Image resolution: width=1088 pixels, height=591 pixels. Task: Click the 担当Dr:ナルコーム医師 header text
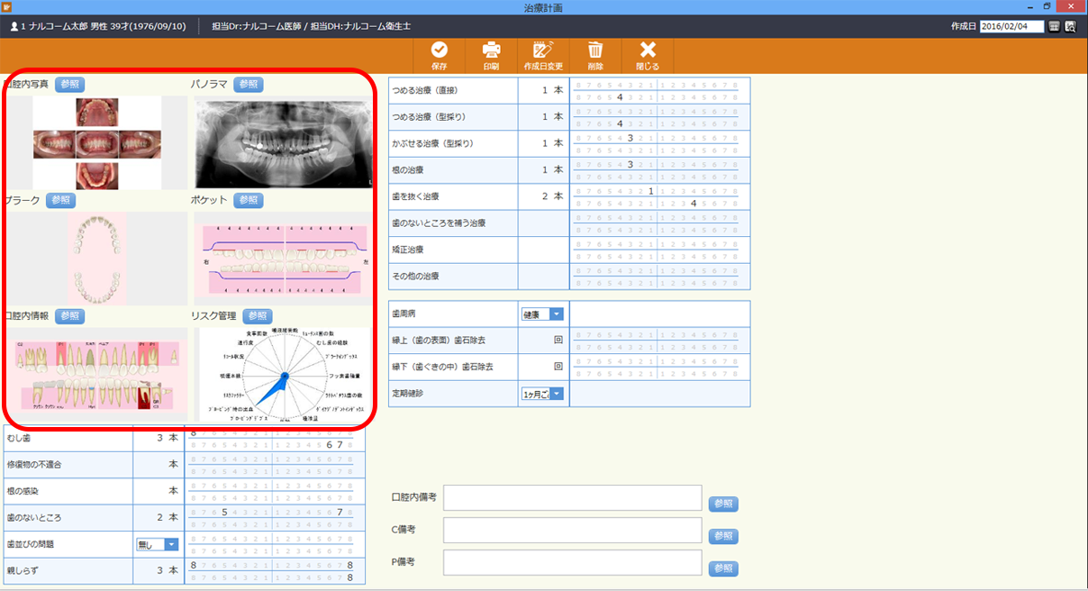(257, 27)
